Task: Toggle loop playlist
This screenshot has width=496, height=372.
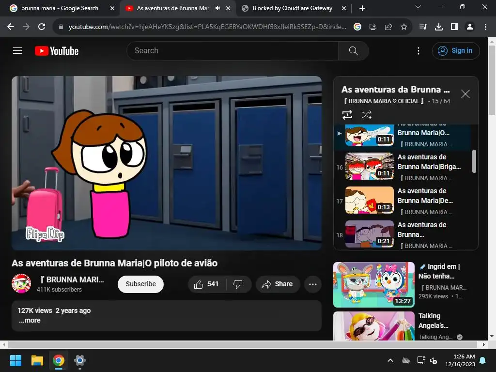Action: [x=347, y=114]
